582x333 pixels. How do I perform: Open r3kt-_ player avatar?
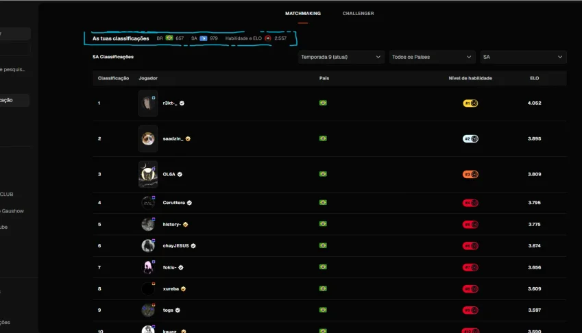click(148, 103)
